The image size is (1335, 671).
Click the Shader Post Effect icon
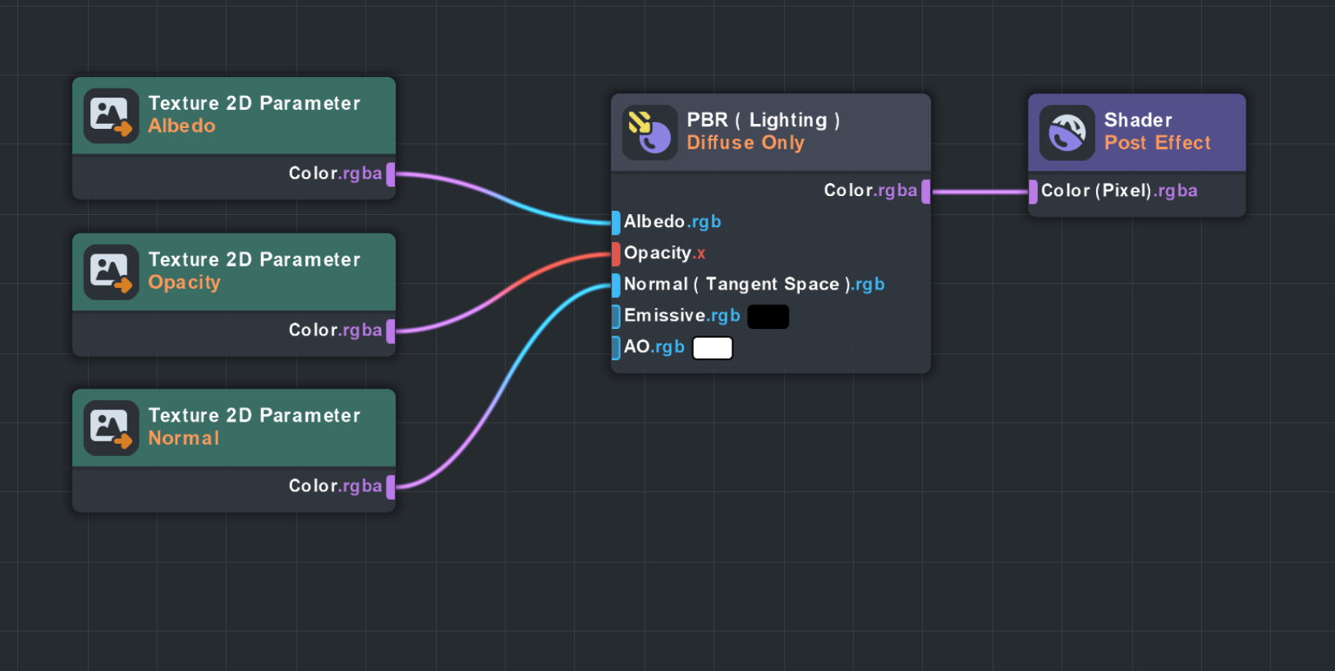[x=1067, y=132]
